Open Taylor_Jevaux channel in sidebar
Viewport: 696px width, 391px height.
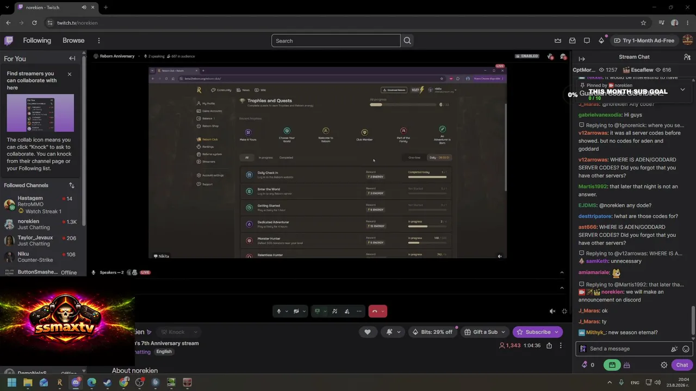[x=41, y=241]
